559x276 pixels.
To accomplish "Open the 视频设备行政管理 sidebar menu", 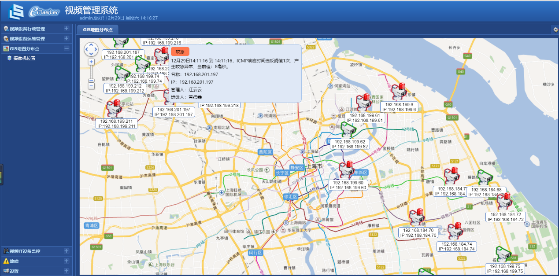I will pos(36,29).
